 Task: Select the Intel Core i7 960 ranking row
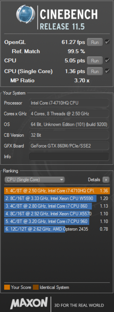pos(57,221)
